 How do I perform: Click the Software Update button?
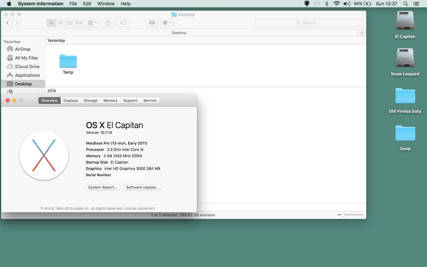point(142,187)
